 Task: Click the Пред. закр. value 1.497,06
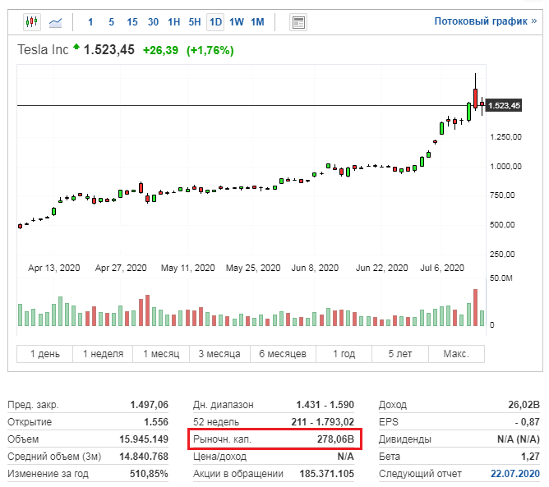[x=149, y=405]
